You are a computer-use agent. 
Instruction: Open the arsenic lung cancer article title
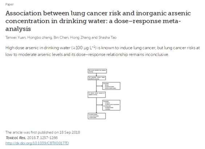pos(98,21)
